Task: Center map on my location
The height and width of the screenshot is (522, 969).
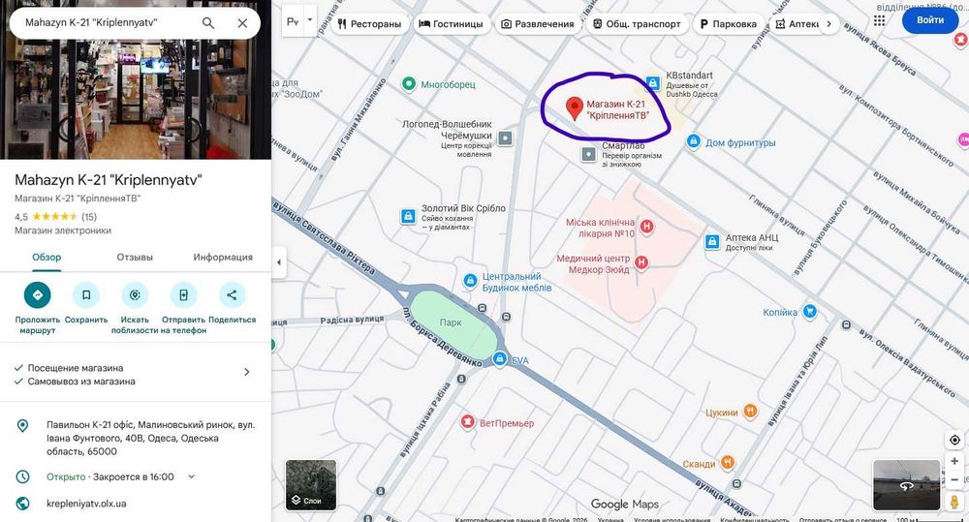Action: pos(954,440)
